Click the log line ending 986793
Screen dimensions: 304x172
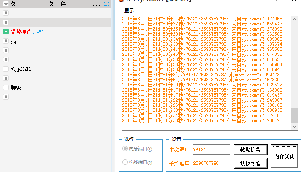click(202, 120)
